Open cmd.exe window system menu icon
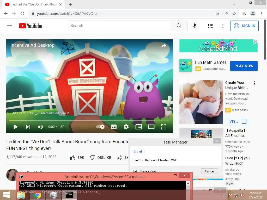The image size is (267, 200). click(21, 177)
